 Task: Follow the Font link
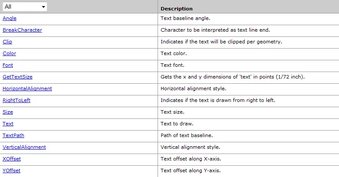pyautogui.click(x=8, y=65)
